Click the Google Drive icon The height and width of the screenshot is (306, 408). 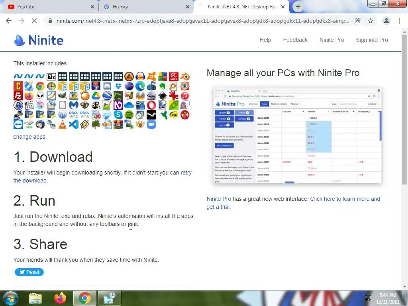[x=96, y=96]
